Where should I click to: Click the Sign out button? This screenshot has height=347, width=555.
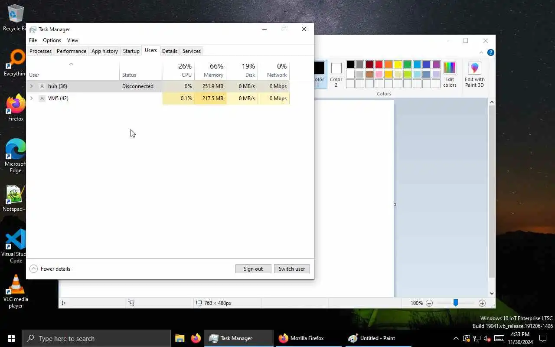253,269
